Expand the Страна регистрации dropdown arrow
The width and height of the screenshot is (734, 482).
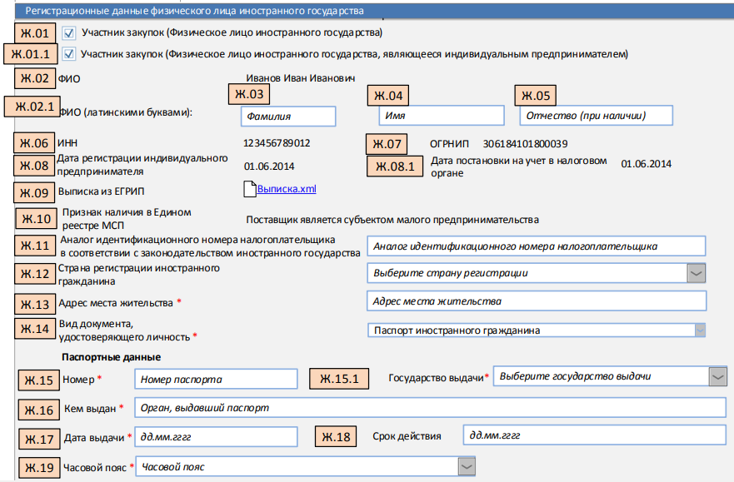point(696,273)
